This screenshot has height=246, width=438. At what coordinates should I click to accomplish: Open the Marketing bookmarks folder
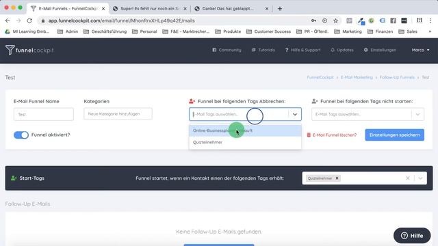point(348,31)
